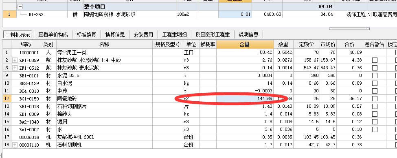Select row number 1 header of B1-253
Viewport: 397px width, 158px height.
click(x=9, y=14)
